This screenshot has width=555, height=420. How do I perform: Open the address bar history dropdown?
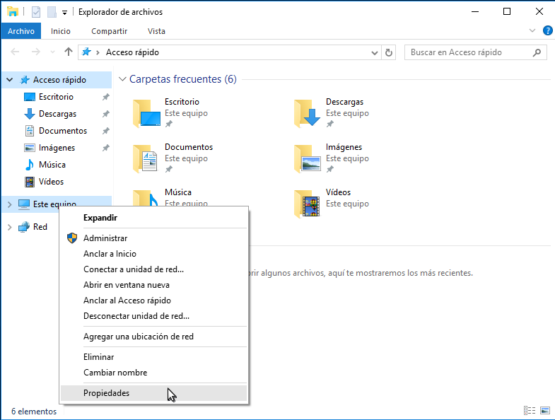[375, 53]
